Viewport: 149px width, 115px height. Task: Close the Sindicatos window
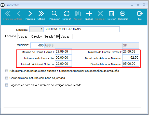pos(144,5)
